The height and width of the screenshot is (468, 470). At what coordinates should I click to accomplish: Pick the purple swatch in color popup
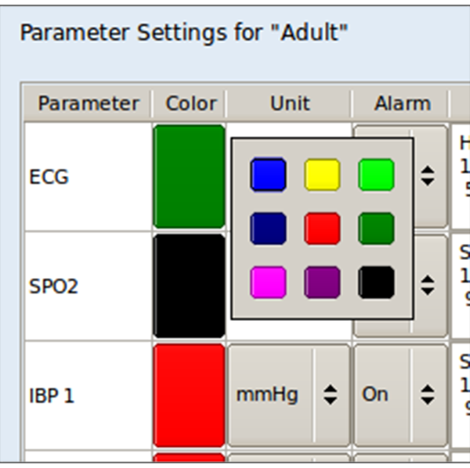point(322,283)
